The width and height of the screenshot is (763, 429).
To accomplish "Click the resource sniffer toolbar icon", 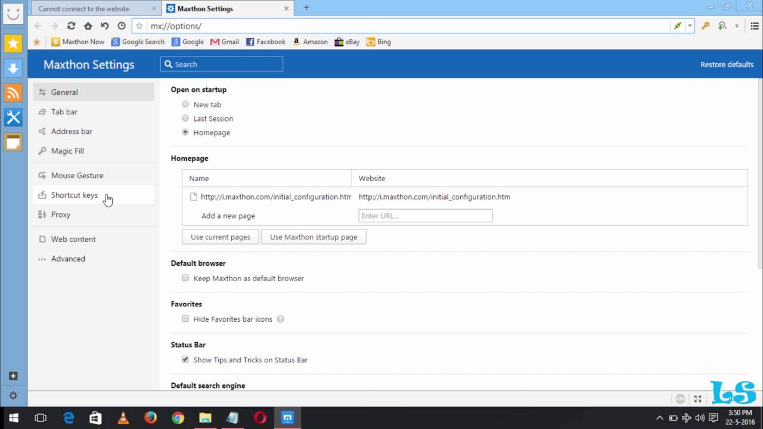I will tap(722, 26).
